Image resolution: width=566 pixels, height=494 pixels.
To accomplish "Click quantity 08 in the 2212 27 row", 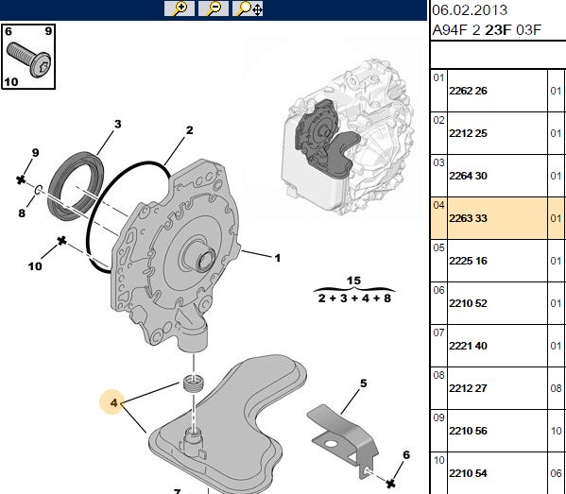I will point(557,388).
